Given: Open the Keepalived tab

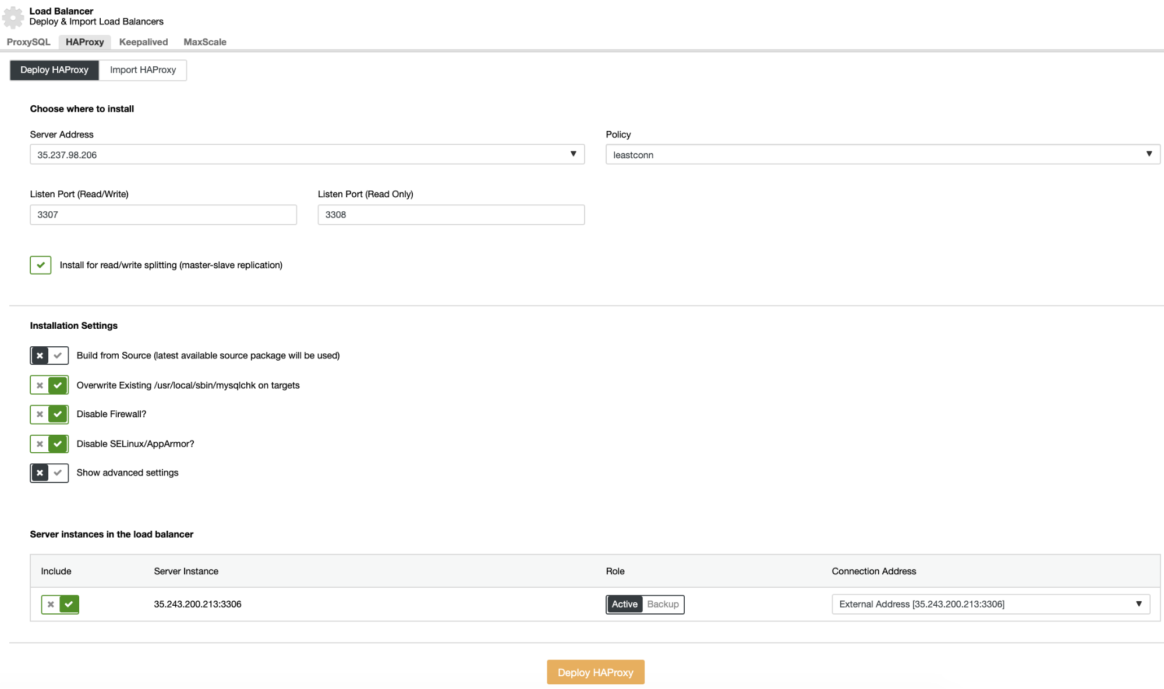Looking at the screenshot, I should 143,42.
